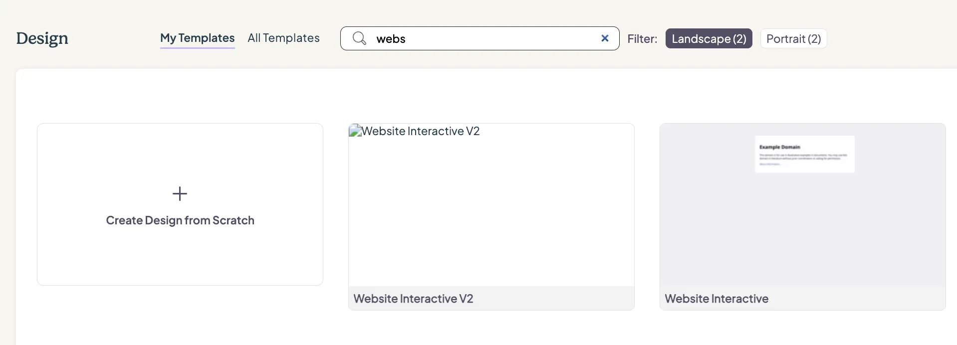Select the Website Interactive template thumbnail
The width and height of the screenshot is (957, 345).
pos(803,205)
